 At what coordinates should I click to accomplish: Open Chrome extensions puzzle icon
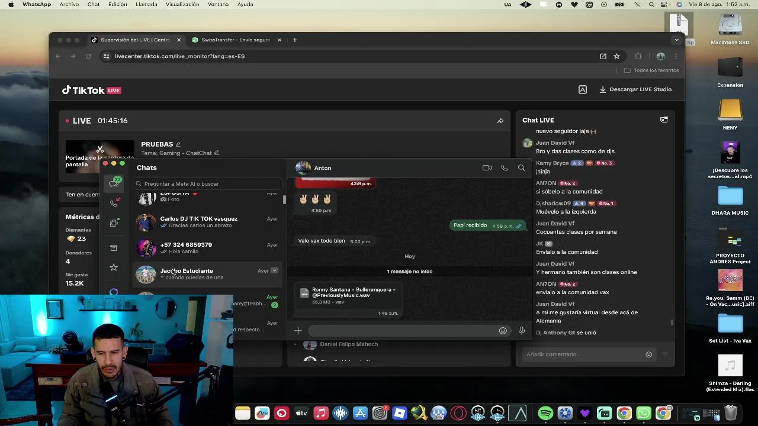point(638,56)
